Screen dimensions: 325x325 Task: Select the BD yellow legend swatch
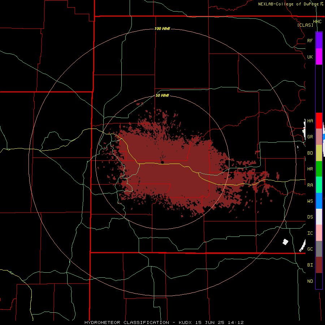[x=319, y=153]
